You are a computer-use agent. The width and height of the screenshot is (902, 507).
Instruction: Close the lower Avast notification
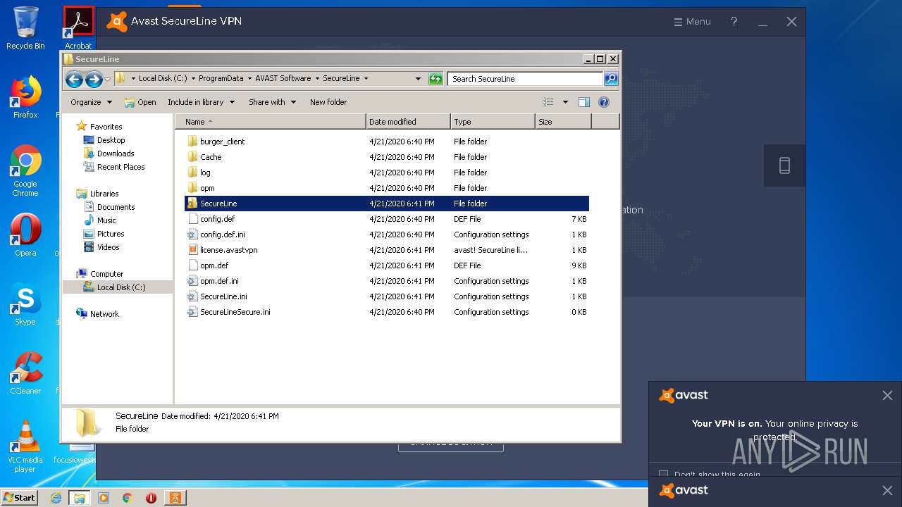pyautogui.click(x=887, y=490)
